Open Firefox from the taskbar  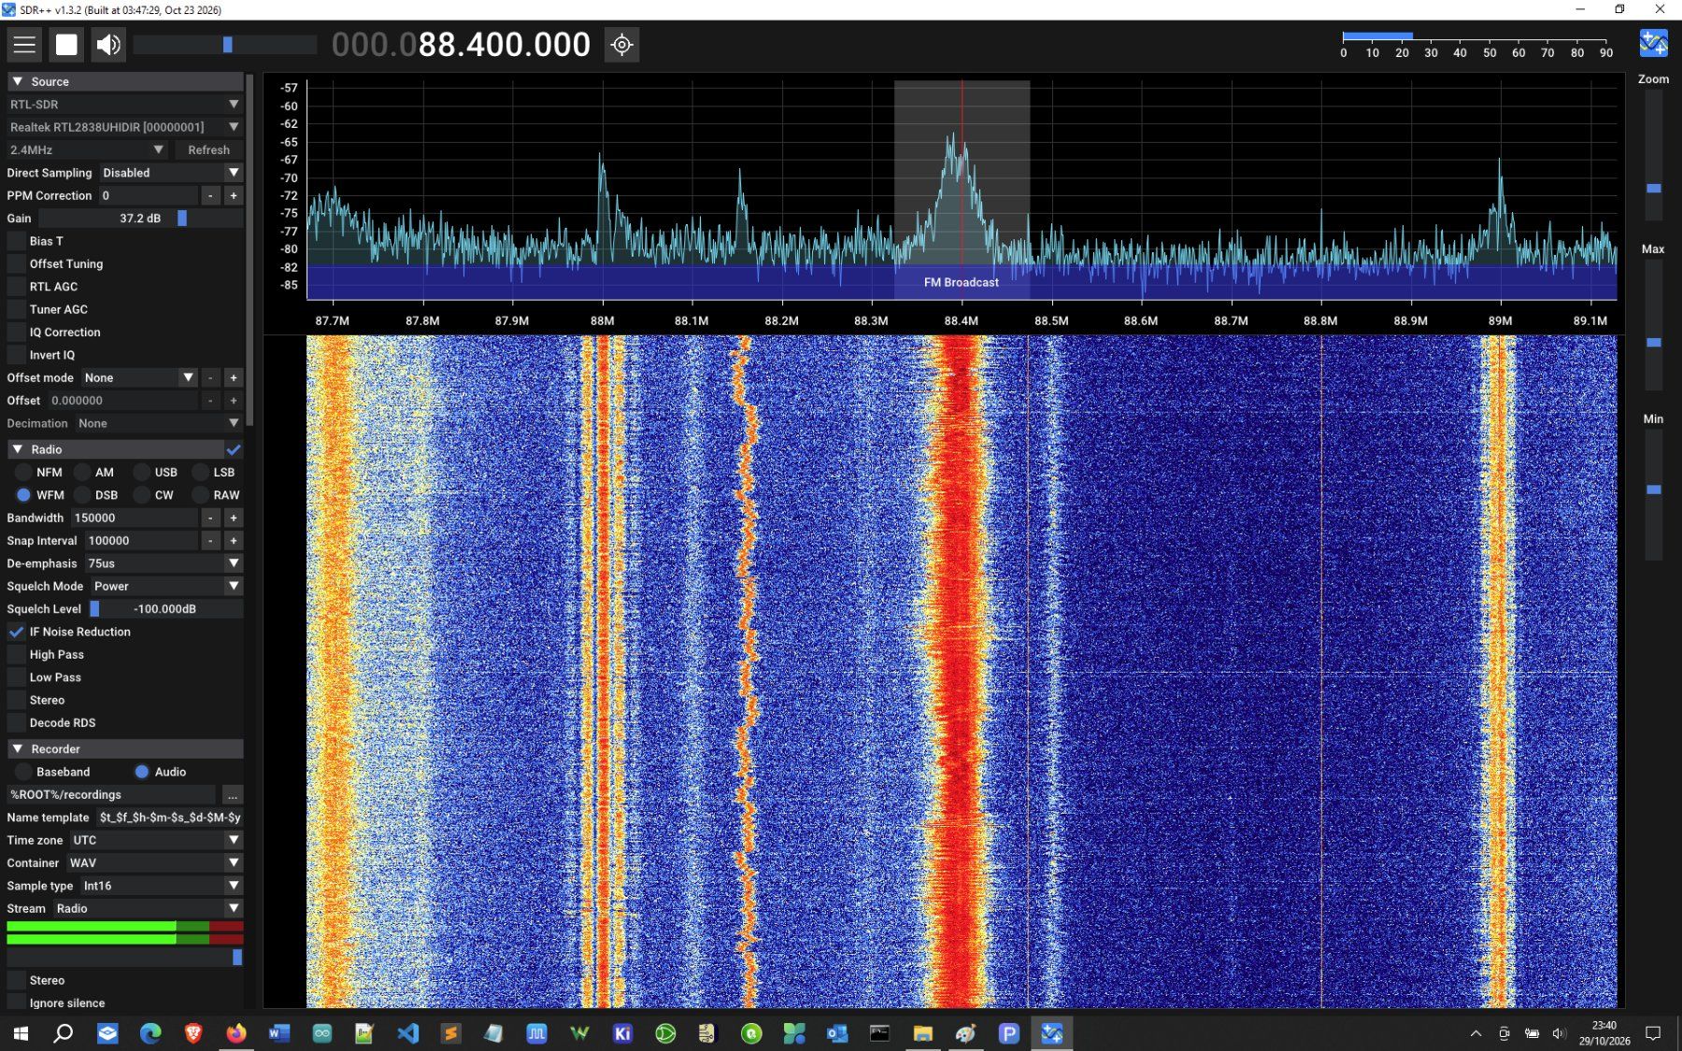pyautogui.click(x=235, y=1032)
